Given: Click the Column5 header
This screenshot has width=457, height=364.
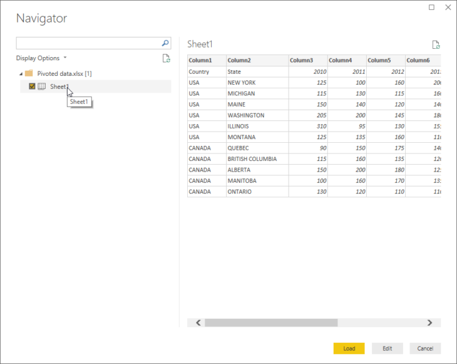Looking at the screenshot, I should [386, 60].
